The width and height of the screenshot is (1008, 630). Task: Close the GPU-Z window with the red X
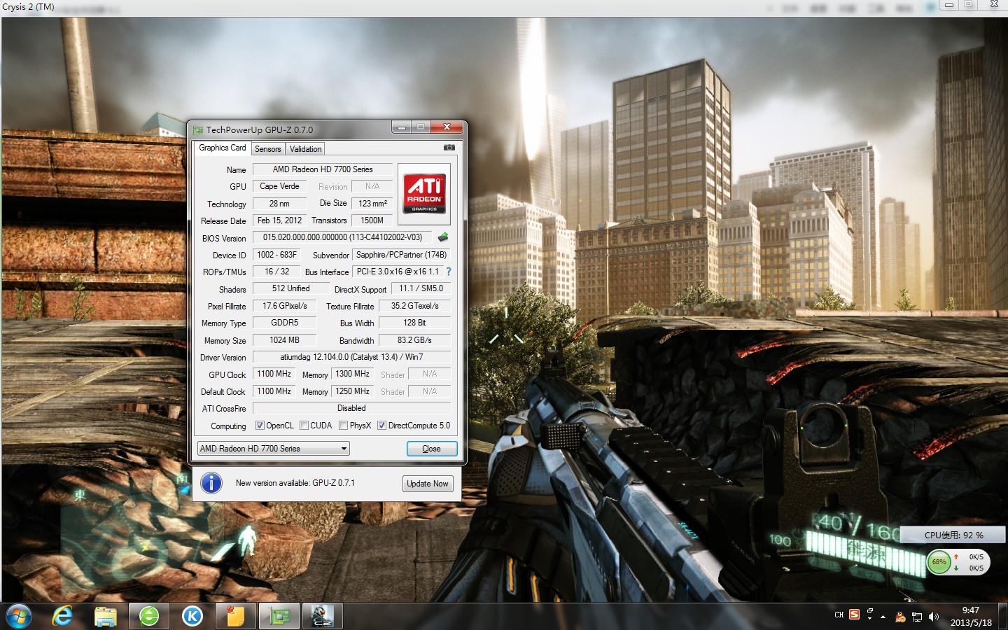coord(446,127)
